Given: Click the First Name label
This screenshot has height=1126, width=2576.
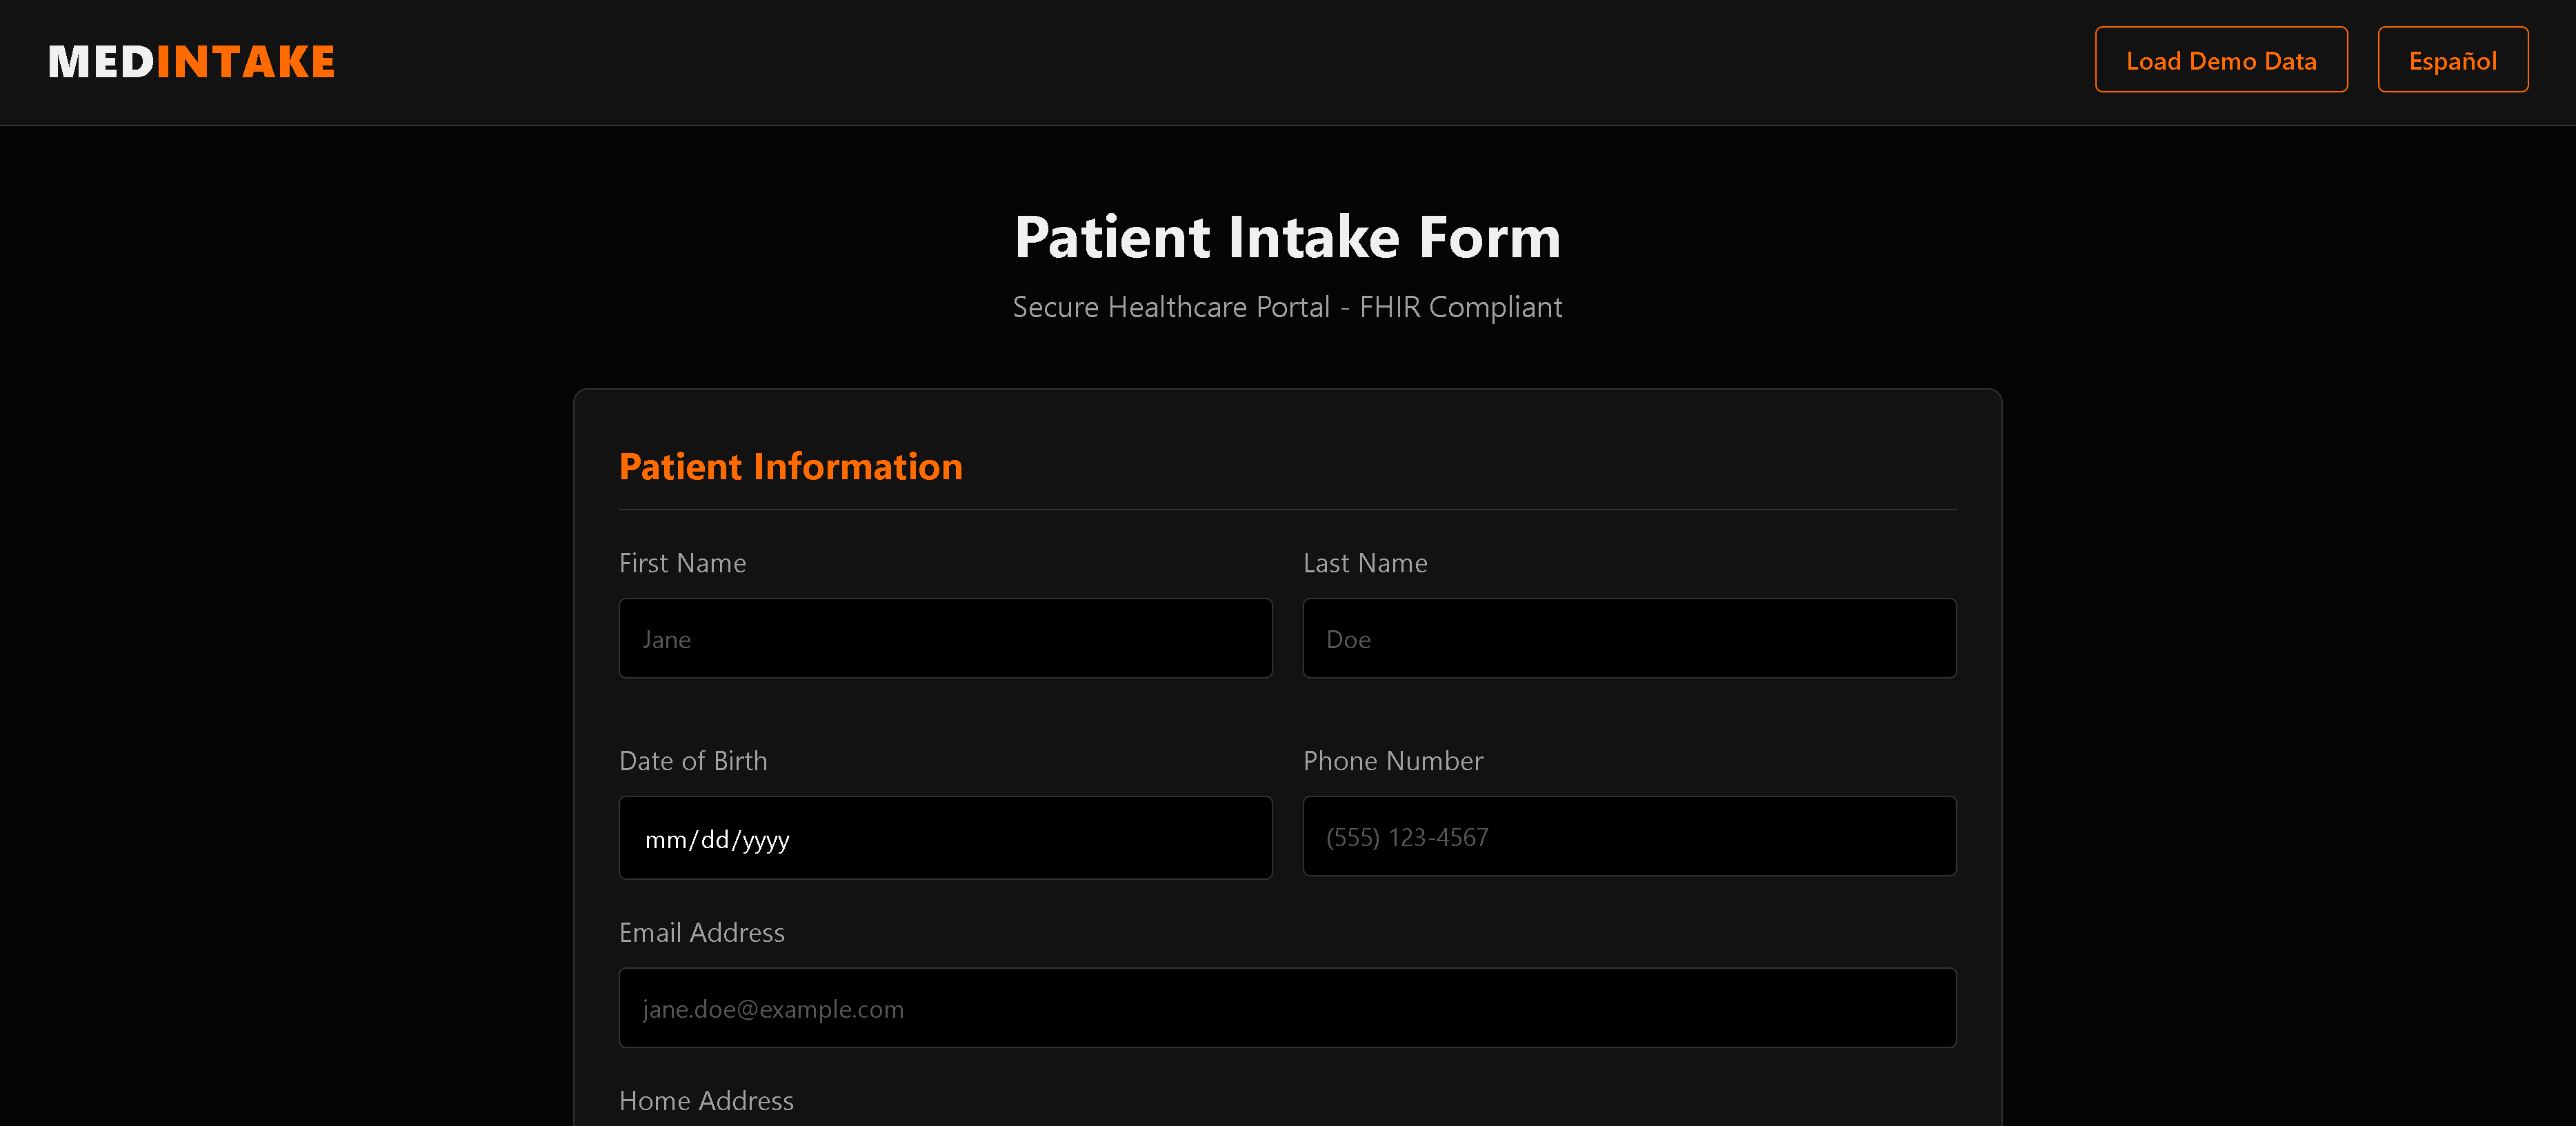Looking at the screenshot, I should [682, 562].
